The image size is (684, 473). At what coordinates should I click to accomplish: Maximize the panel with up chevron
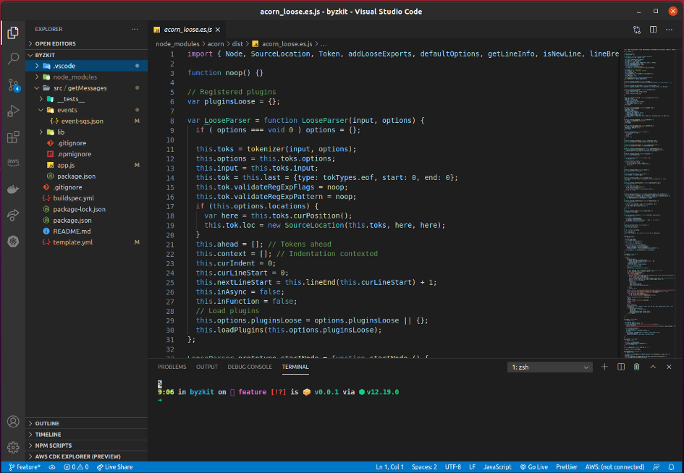[653, 367]
